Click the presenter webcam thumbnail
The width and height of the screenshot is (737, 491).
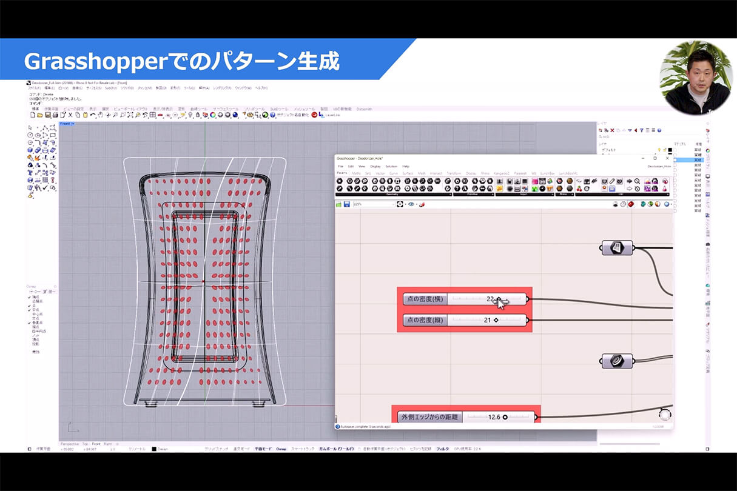(x=696, y=77)
